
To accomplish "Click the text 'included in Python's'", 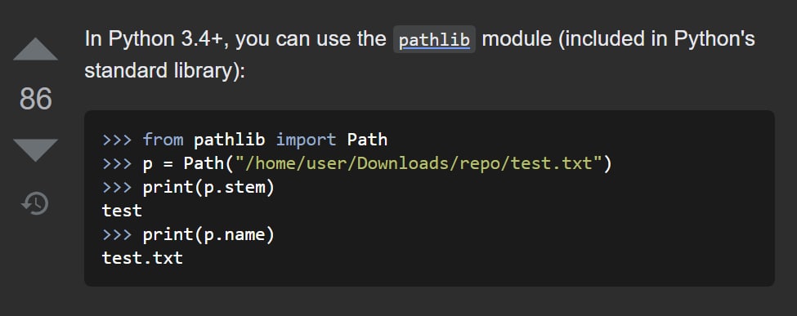I will [660, 40].
